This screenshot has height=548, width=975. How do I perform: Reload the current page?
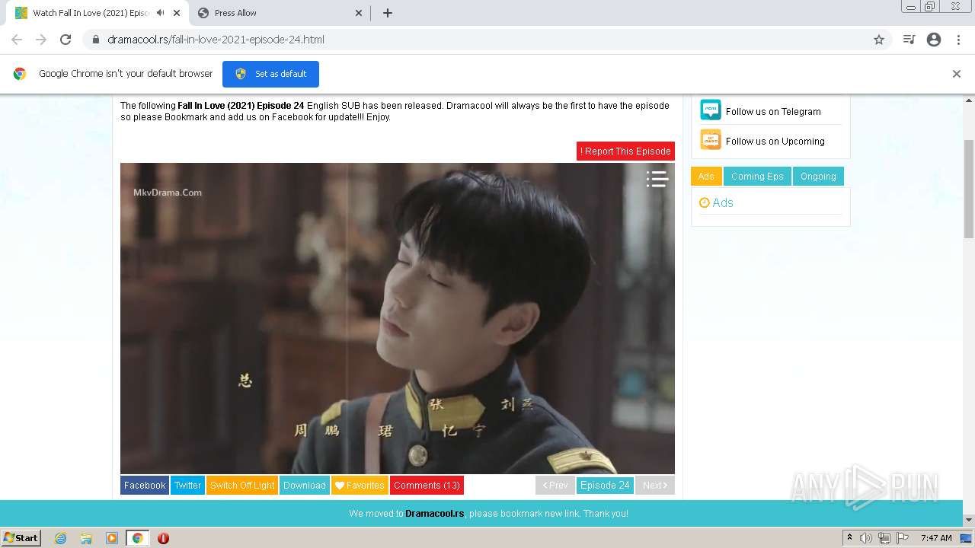66,40
